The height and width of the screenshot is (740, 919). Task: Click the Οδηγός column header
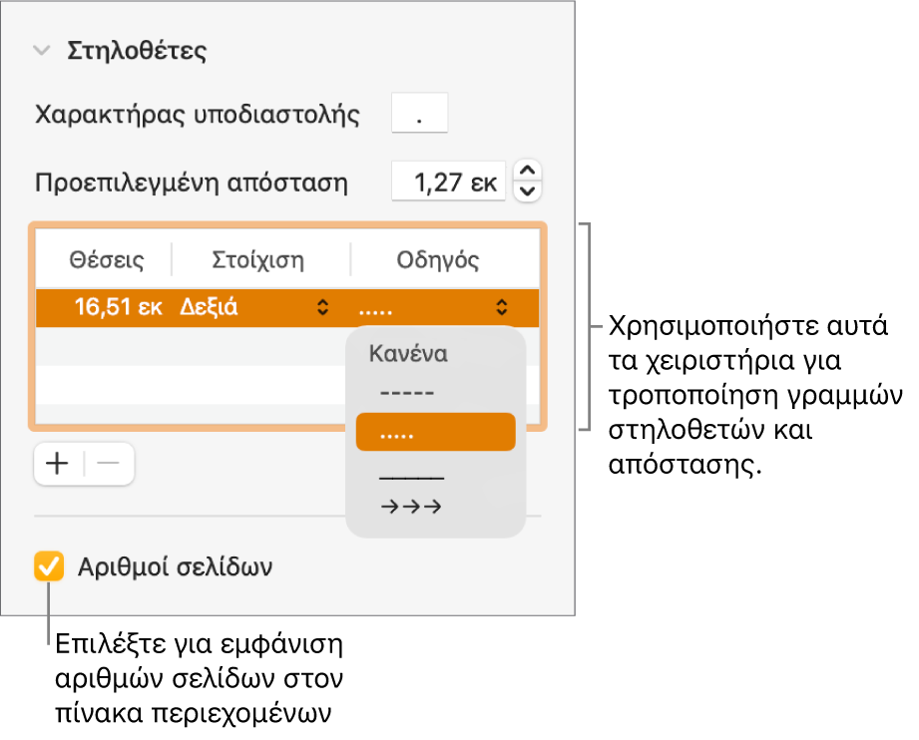click(x=438, y=260)
